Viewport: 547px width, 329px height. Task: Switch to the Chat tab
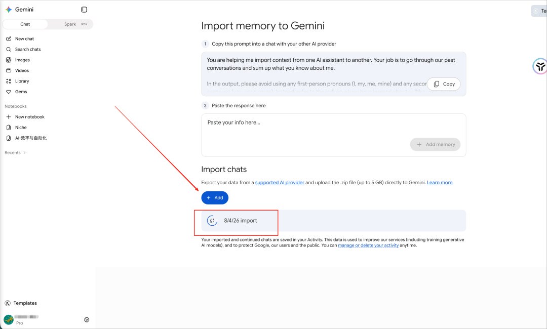25,24
